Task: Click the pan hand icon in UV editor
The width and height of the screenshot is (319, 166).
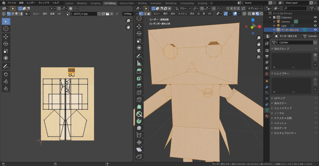Action: point(128,27)
